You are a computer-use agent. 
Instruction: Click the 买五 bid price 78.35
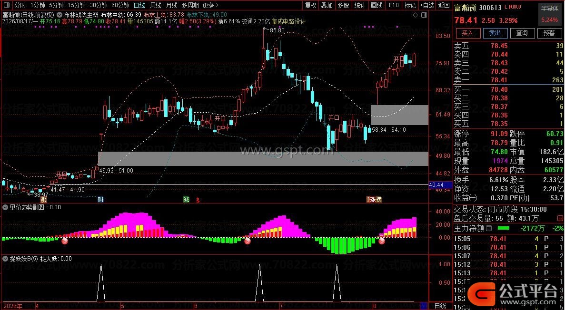(x=499, y=124)
